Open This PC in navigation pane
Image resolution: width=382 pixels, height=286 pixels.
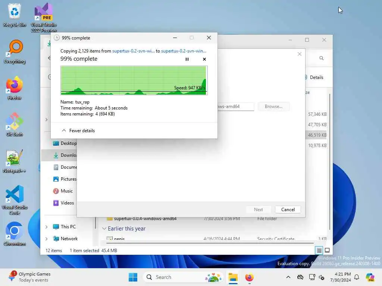65,227
